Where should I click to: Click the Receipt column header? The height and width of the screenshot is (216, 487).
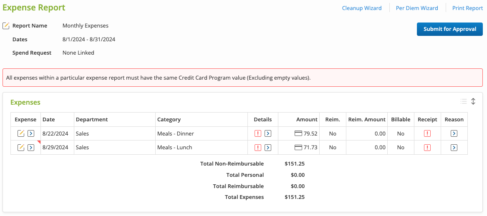(427, 120)
